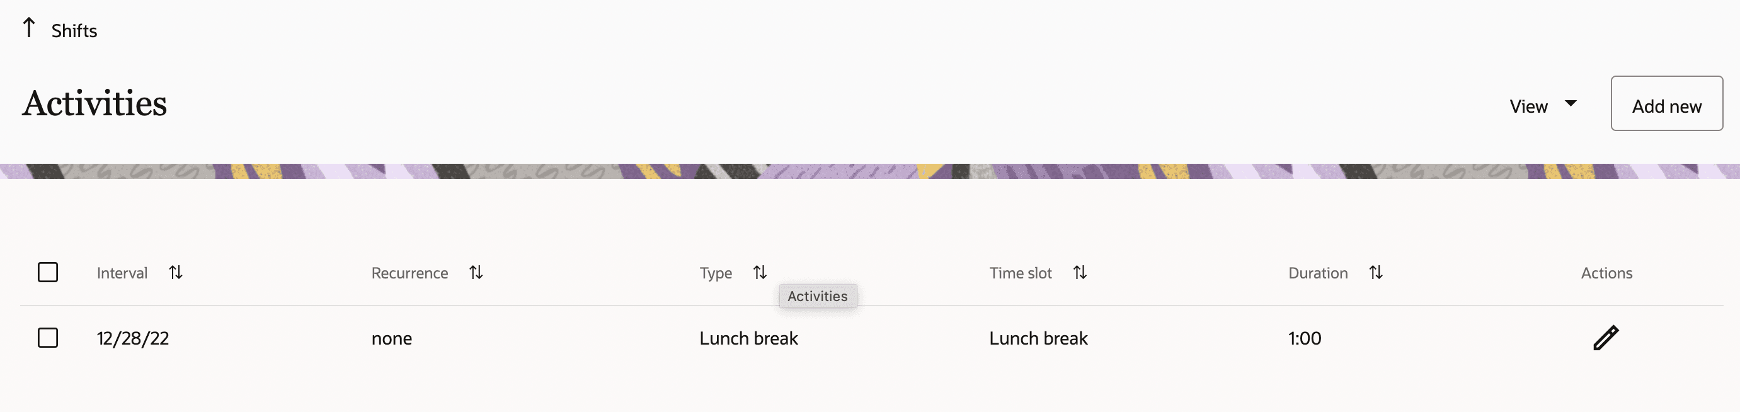Click the Activities tooltip label
The height and width of the screenshot is (412, 1740).
coord(817,296)
